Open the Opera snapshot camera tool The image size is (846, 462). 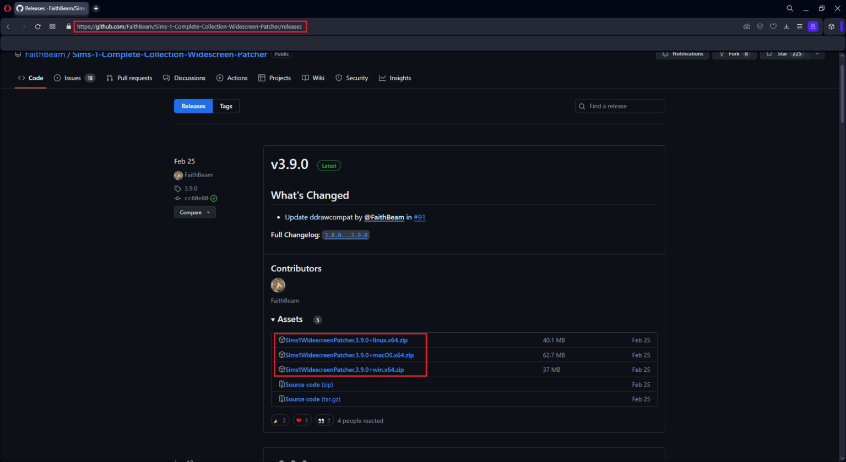tap(746, 26)
